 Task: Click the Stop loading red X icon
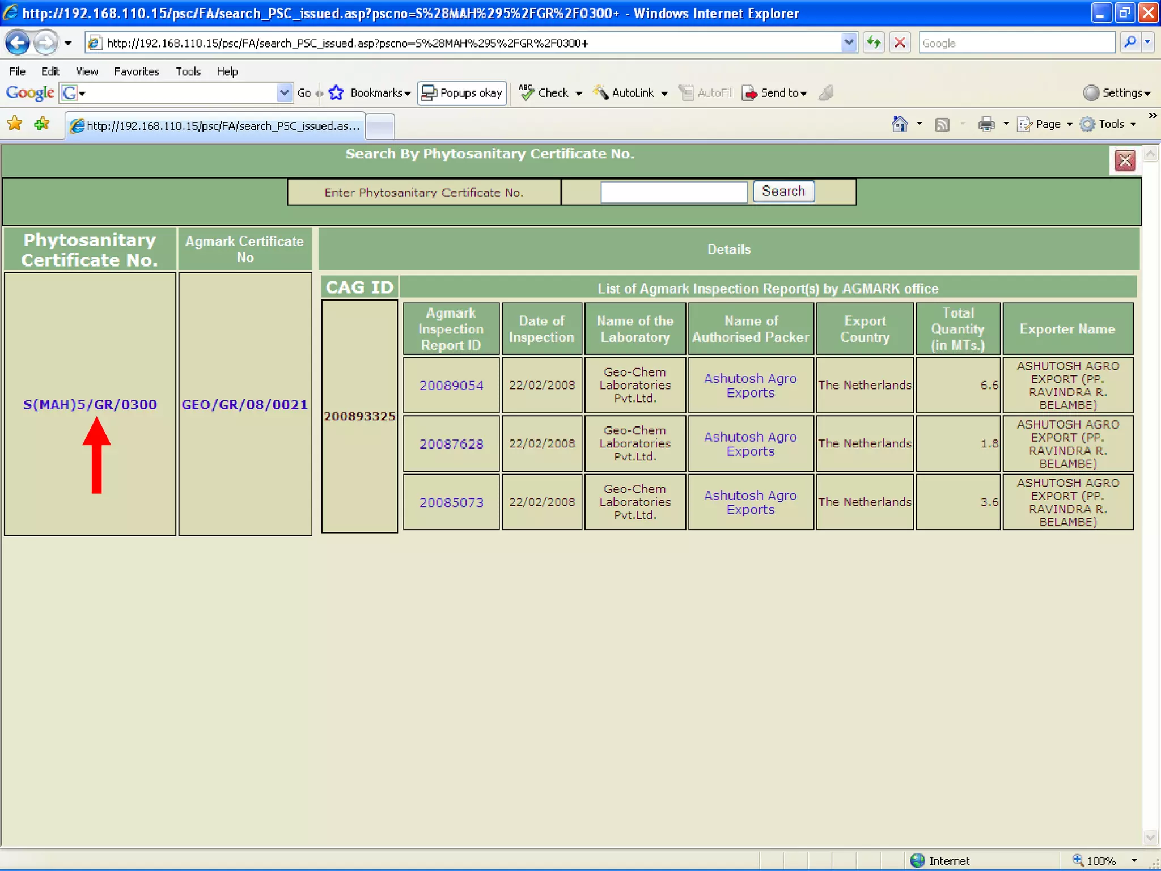pyautogui.click(x=900, y=43)
